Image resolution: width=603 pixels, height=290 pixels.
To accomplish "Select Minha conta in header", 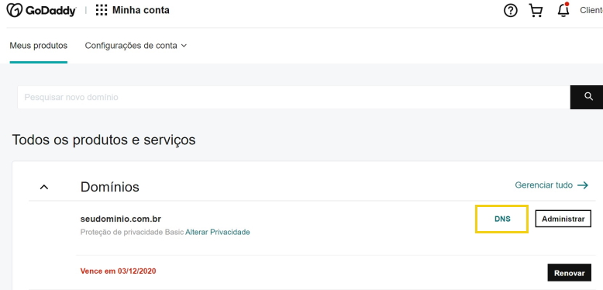I will coord(141,10).
